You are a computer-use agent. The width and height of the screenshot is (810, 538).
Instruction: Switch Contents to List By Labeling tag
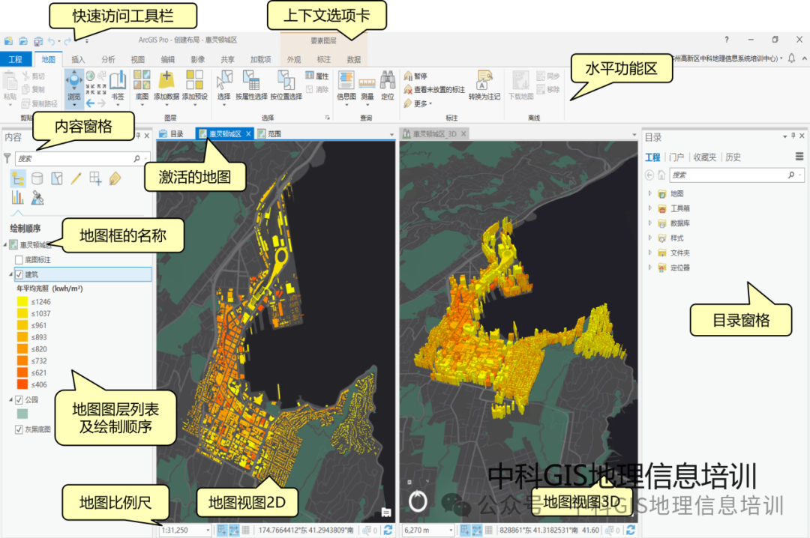(x=115, y=178)
